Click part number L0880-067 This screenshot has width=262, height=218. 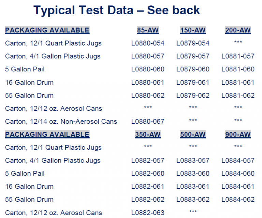148,121
